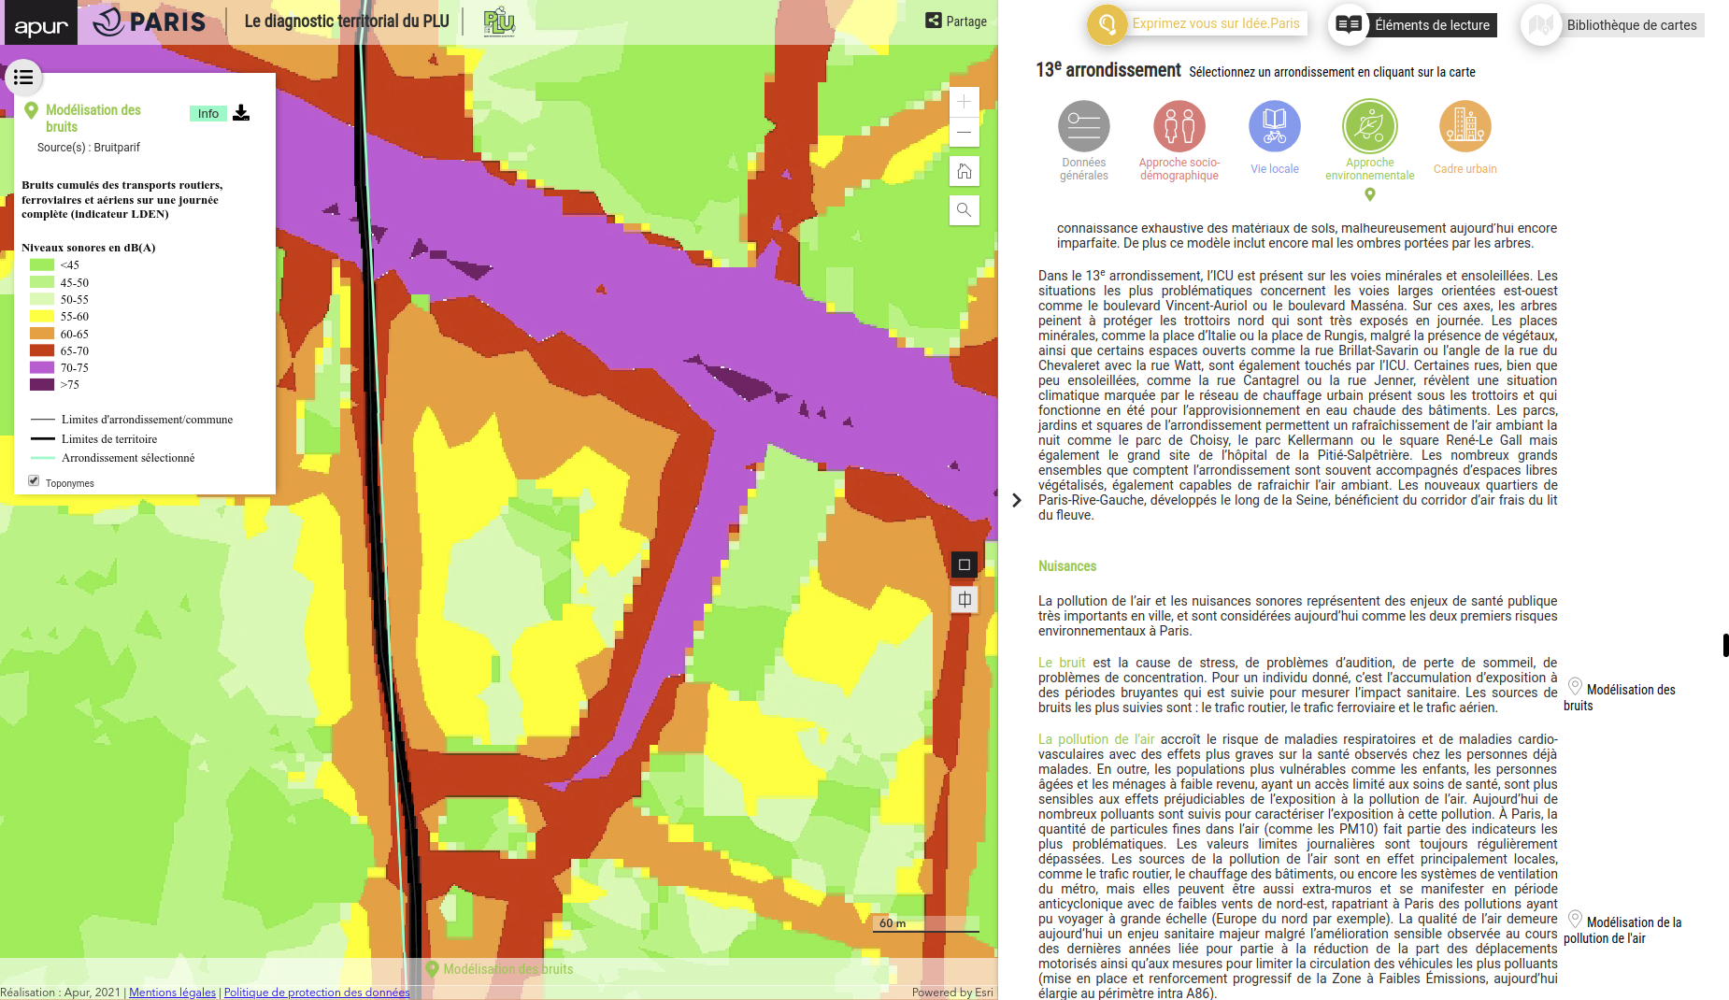Screen dimensions: 1729x1000
Task: Open the Bibliothèque de cartes panel
Action: click(x=1613, y=25)
